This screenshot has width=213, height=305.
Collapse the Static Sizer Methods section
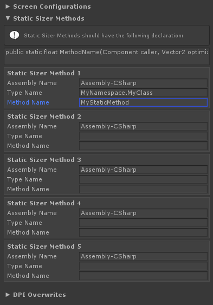pos(8,18)
